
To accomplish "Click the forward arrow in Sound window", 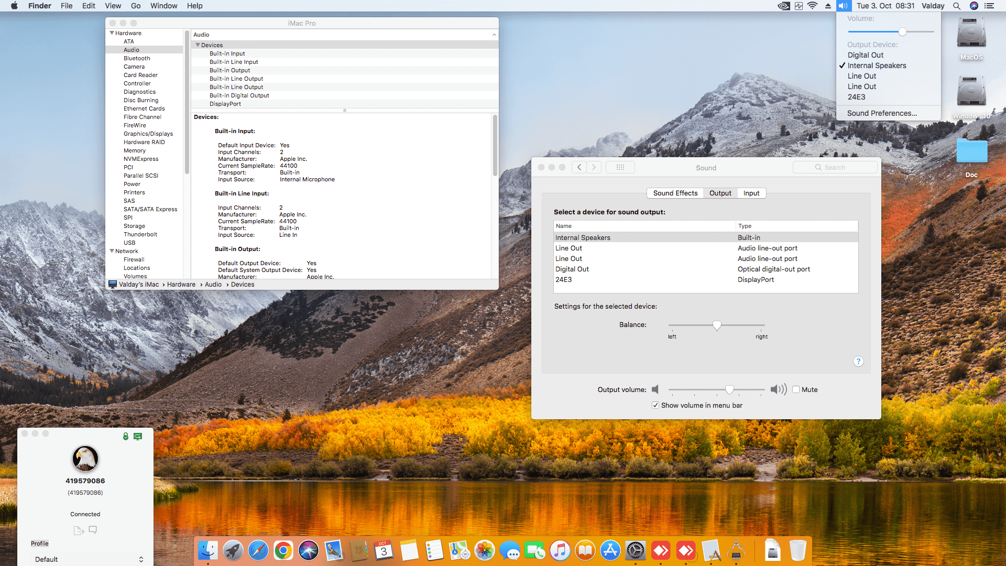I will [594, 167].
